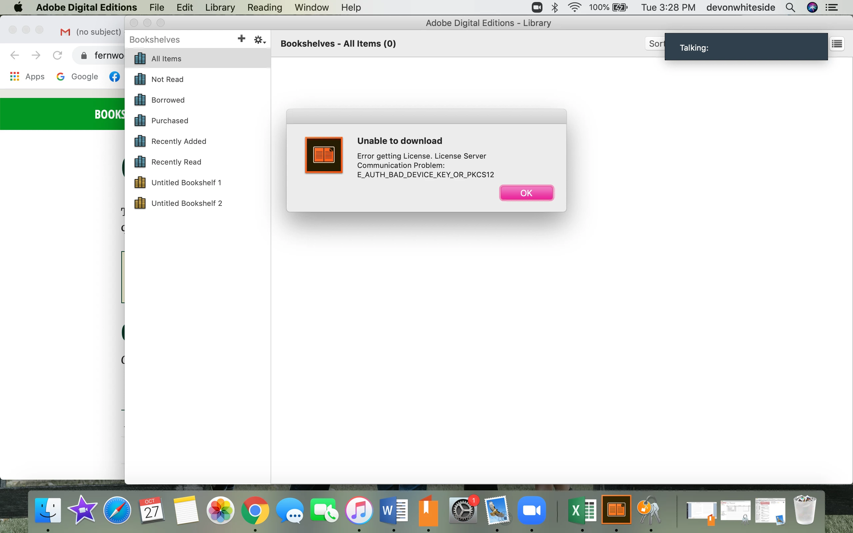Open the Borrowed bookshelf
Image resolution: width=853 pixels, height=533 pixels.
(168, 100)
